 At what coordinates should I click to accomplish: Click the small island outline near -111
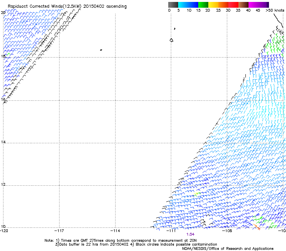pos(171,40)
